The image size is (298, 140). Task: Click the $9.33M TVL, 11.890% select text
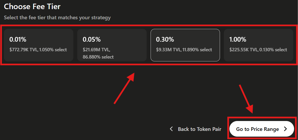[x=184, y=50]
